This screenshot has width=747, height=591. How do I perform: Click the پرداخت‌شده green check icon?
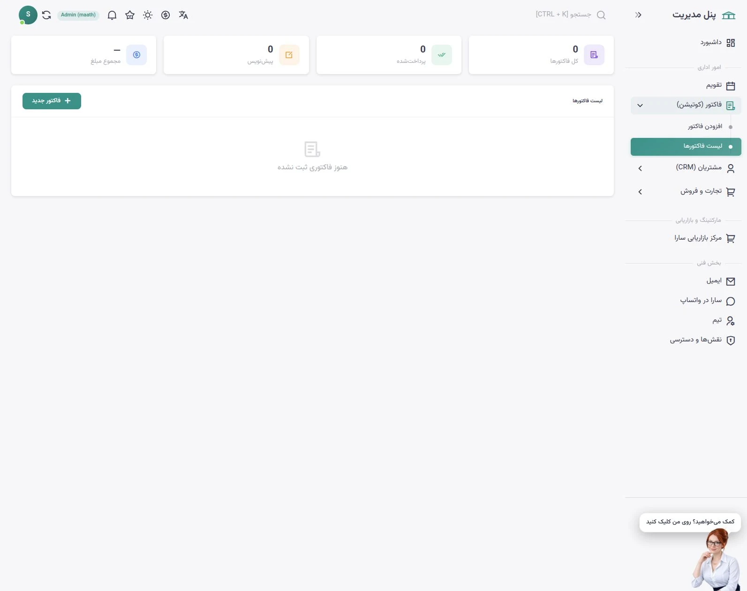coord(442,55)
